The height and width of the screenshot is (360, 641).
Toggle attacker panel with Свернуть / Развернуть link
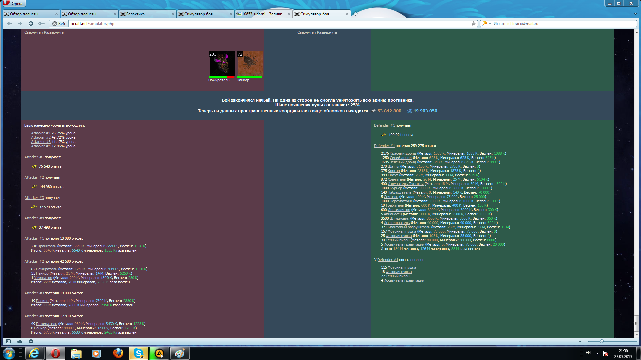pyautogui.click(x=44, y=32)
